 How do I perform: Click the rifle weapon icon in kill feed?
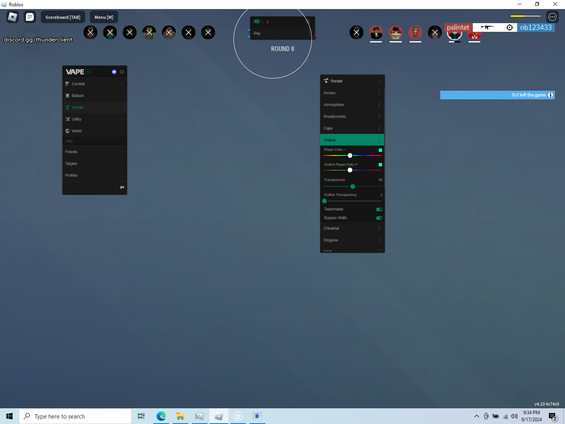487,27
